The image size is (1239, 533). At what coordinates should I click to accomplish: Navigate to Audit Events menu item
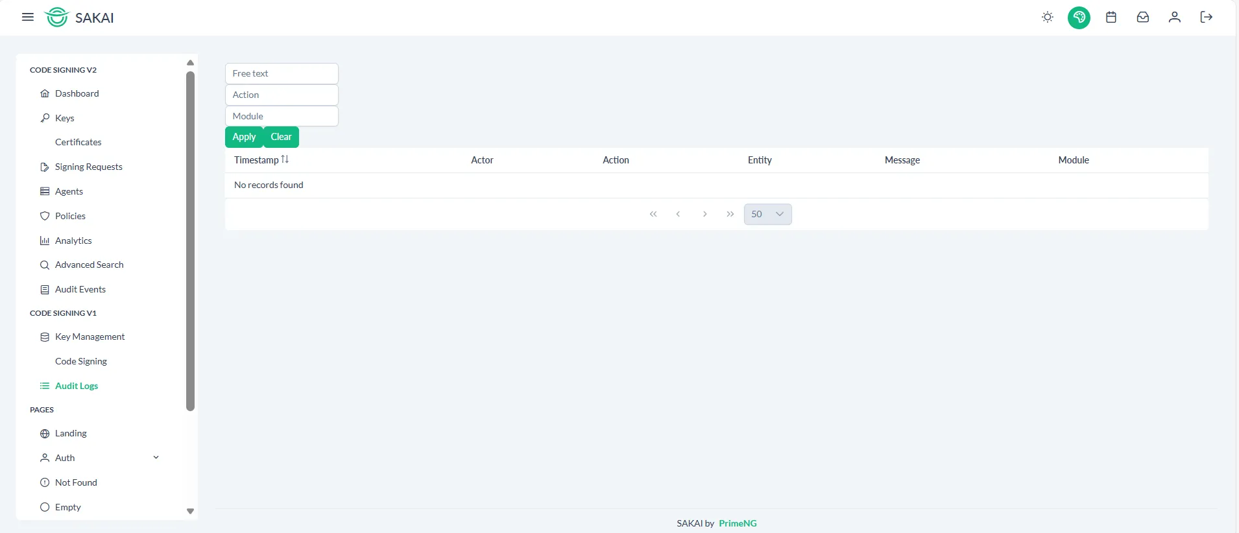[x=80, y=289]
